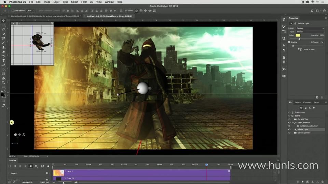Open the status bar info arrow
The image size is (328, 184).
47,156
